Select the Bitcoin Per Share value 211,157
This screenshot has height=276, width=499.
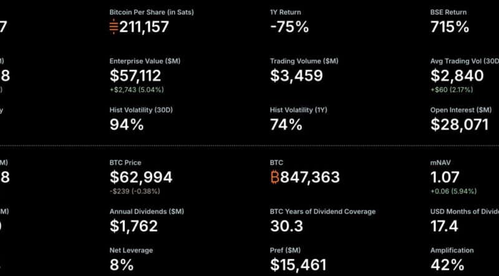144,27
